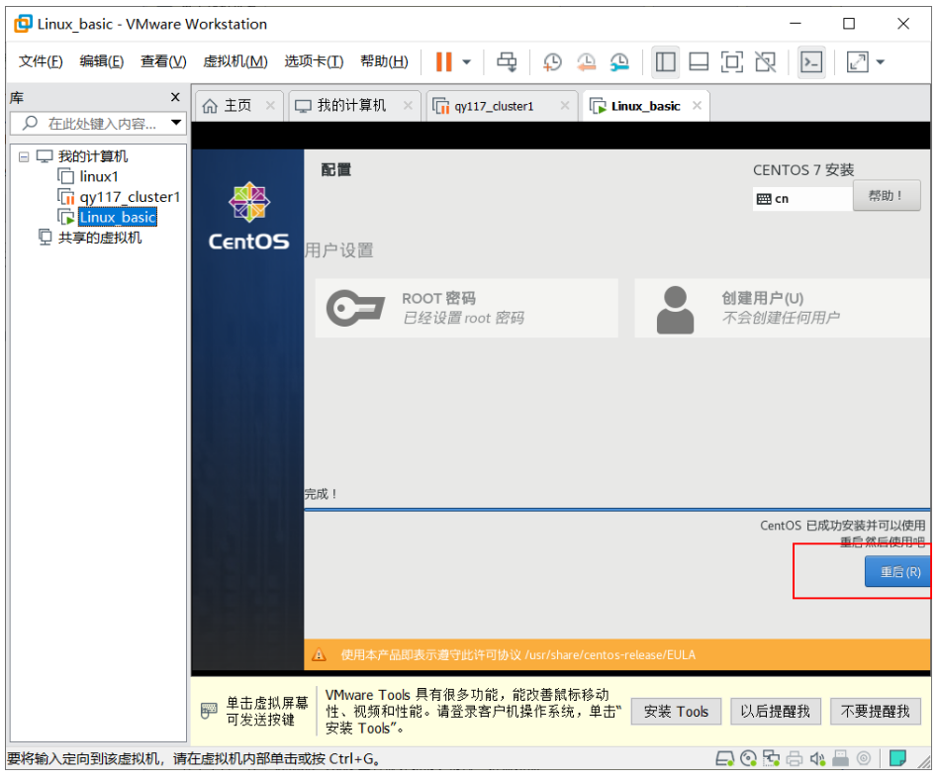The height and width of the screenshot is (780, 939).
Task: Click the 不要提醒我 button
Action: tap(875, 712)
